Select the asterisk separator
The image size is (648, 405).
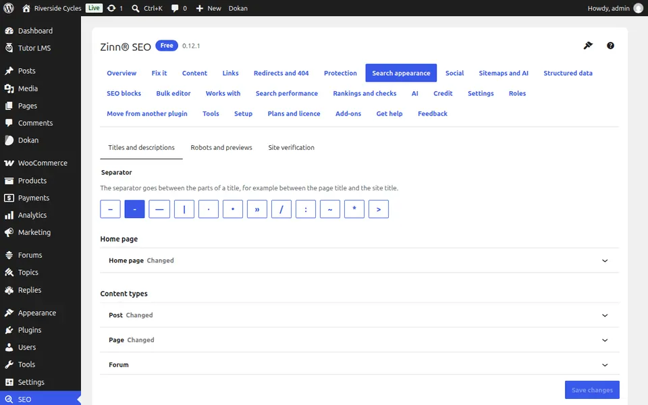(x=354, y=209)
